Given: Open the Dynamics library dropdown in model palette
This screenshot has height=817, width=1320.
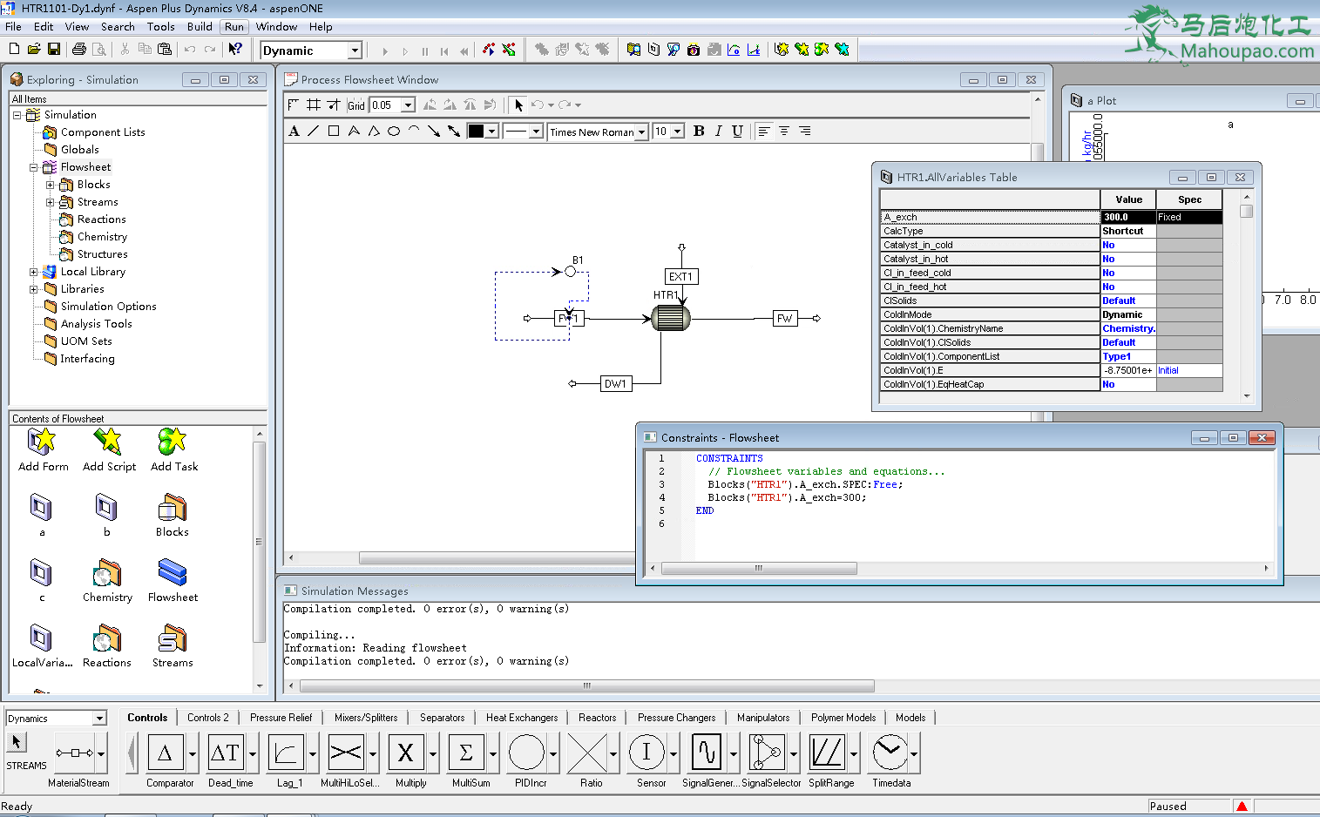Looking at the screenshot, I should pyautogui.click(x=99, y=719).
